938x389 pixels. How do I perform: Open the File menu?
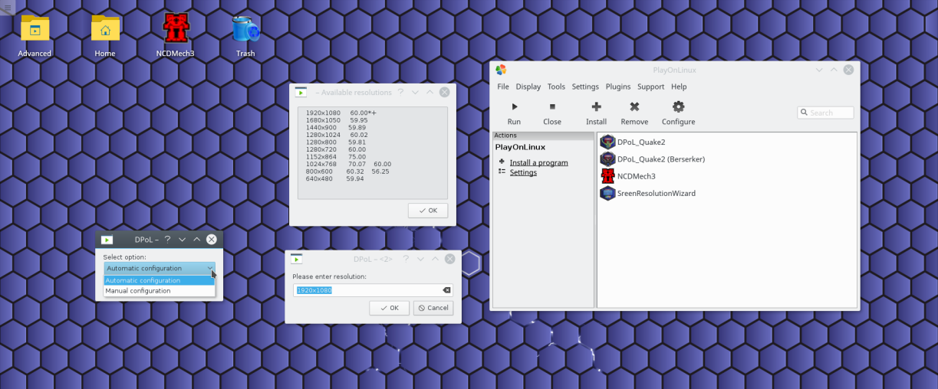tap(503, 87)
